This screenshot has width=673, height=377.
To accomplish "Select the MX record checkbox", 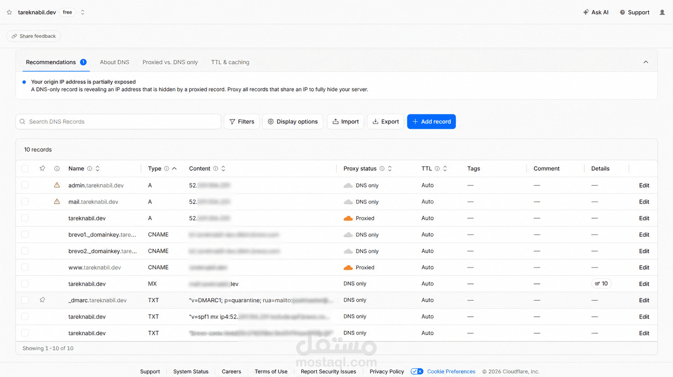I will coord(25,284).
